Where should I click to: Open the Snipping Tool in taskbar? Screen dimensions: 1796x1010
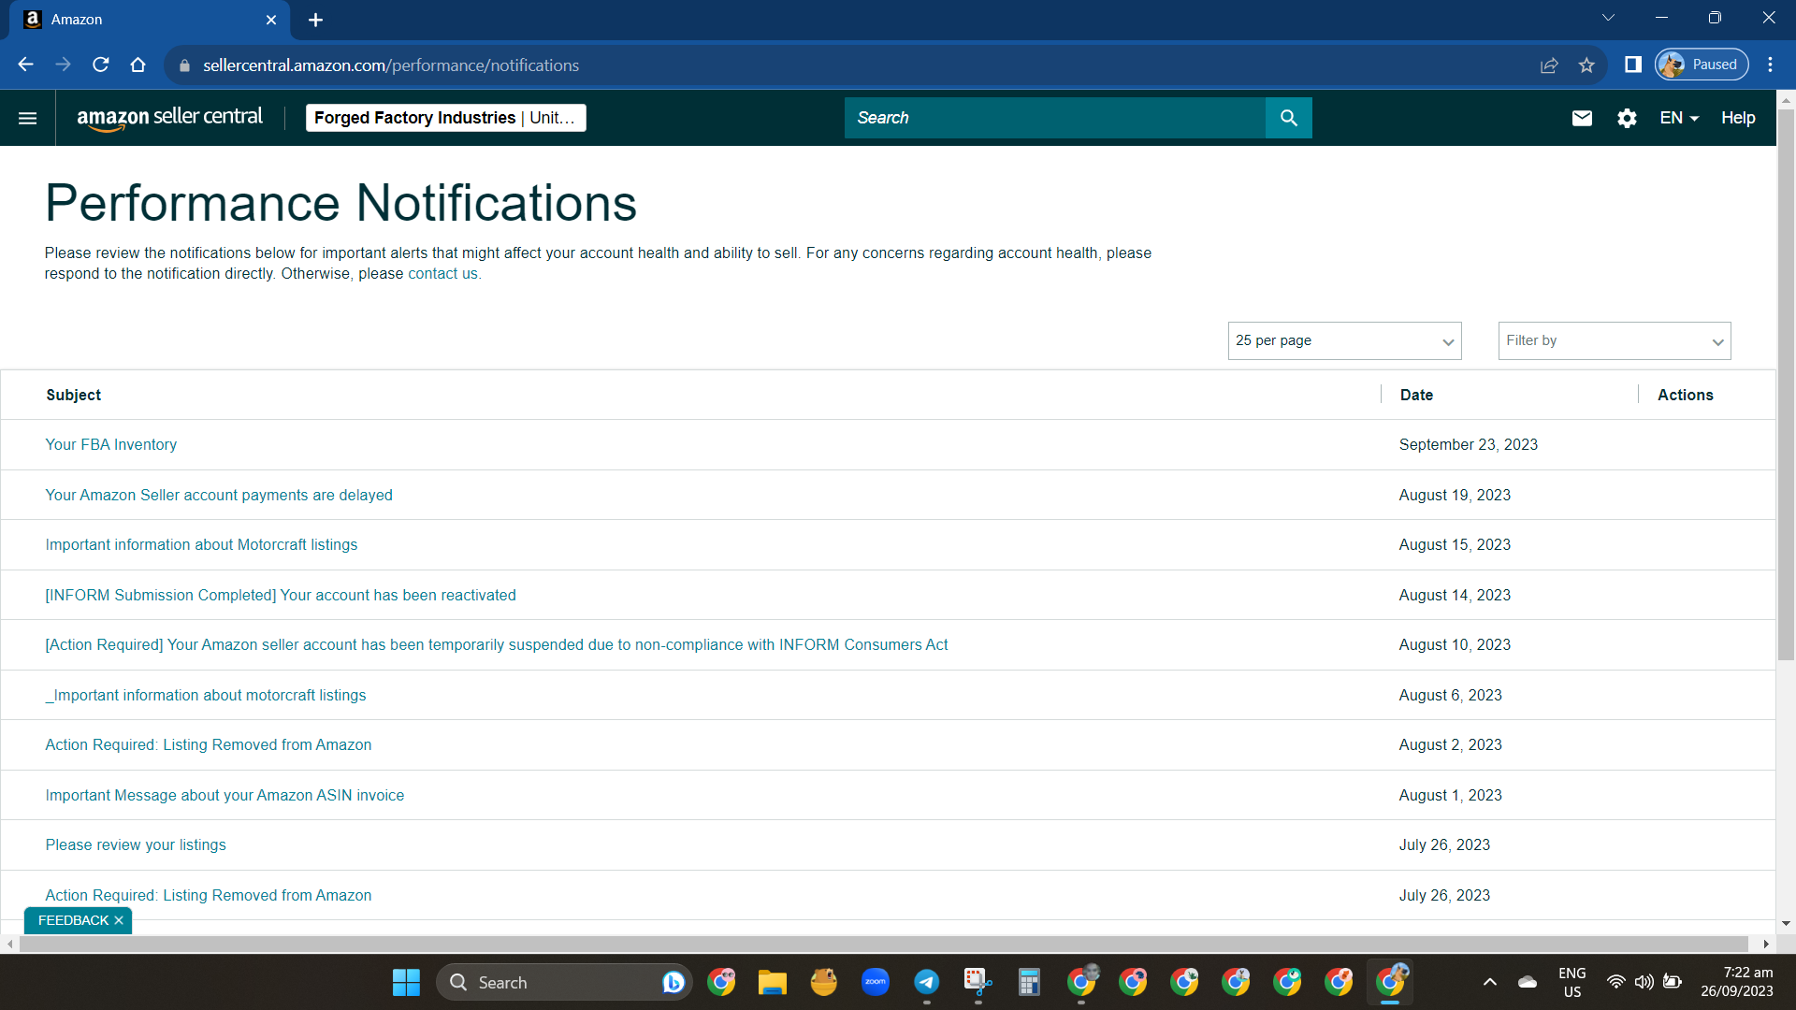tap(978, 982)
